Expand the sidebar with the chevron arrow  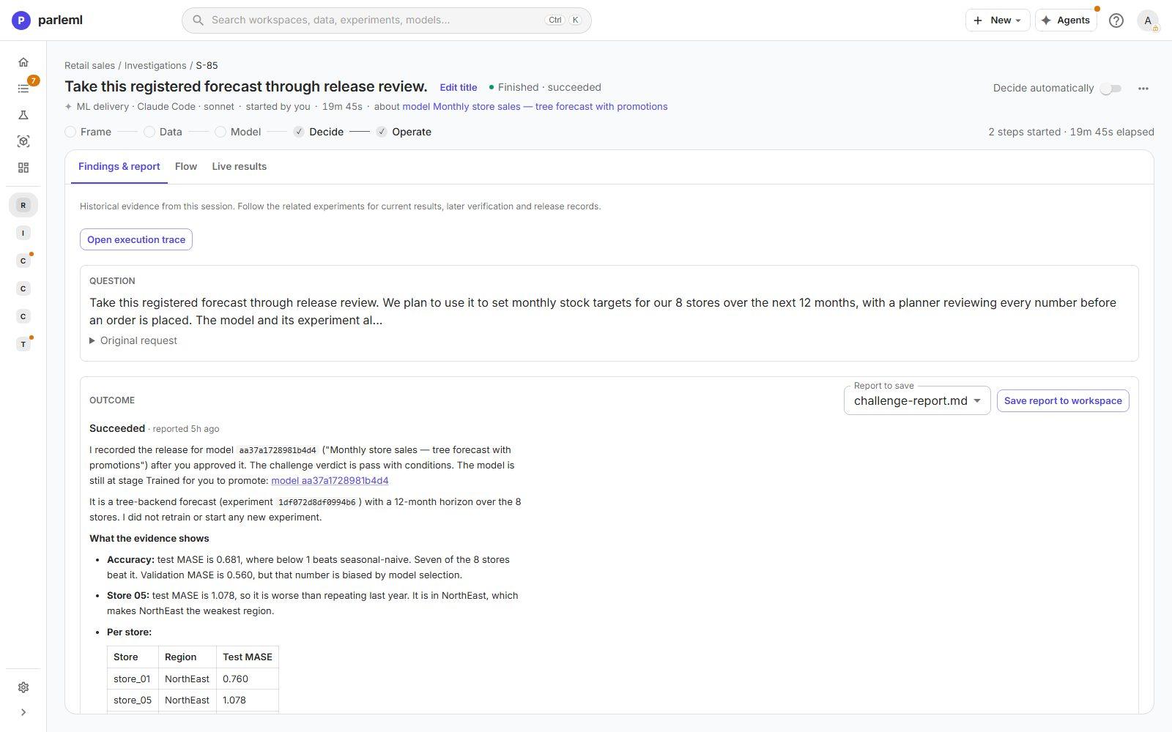pyautogui.click(x=23, y=712)
